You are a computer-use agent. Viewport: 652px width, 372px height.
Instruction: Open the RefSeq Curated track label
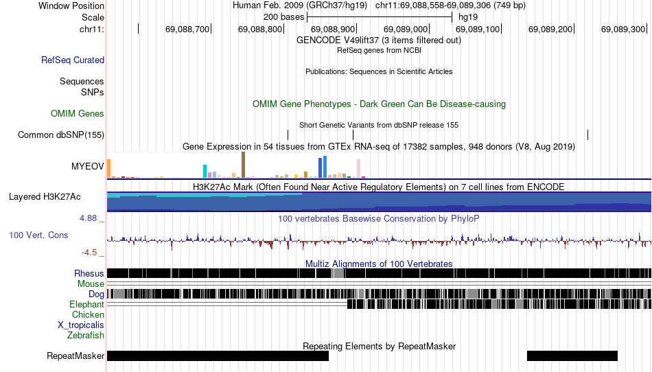coord(73,60)
